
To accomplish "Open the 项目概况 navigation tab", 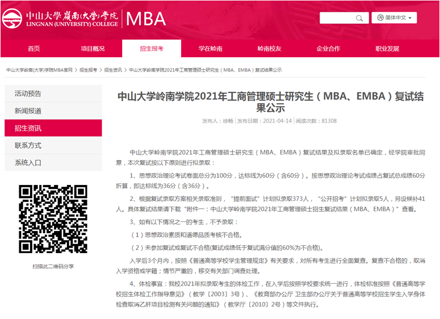I will (x=93, y=49).
